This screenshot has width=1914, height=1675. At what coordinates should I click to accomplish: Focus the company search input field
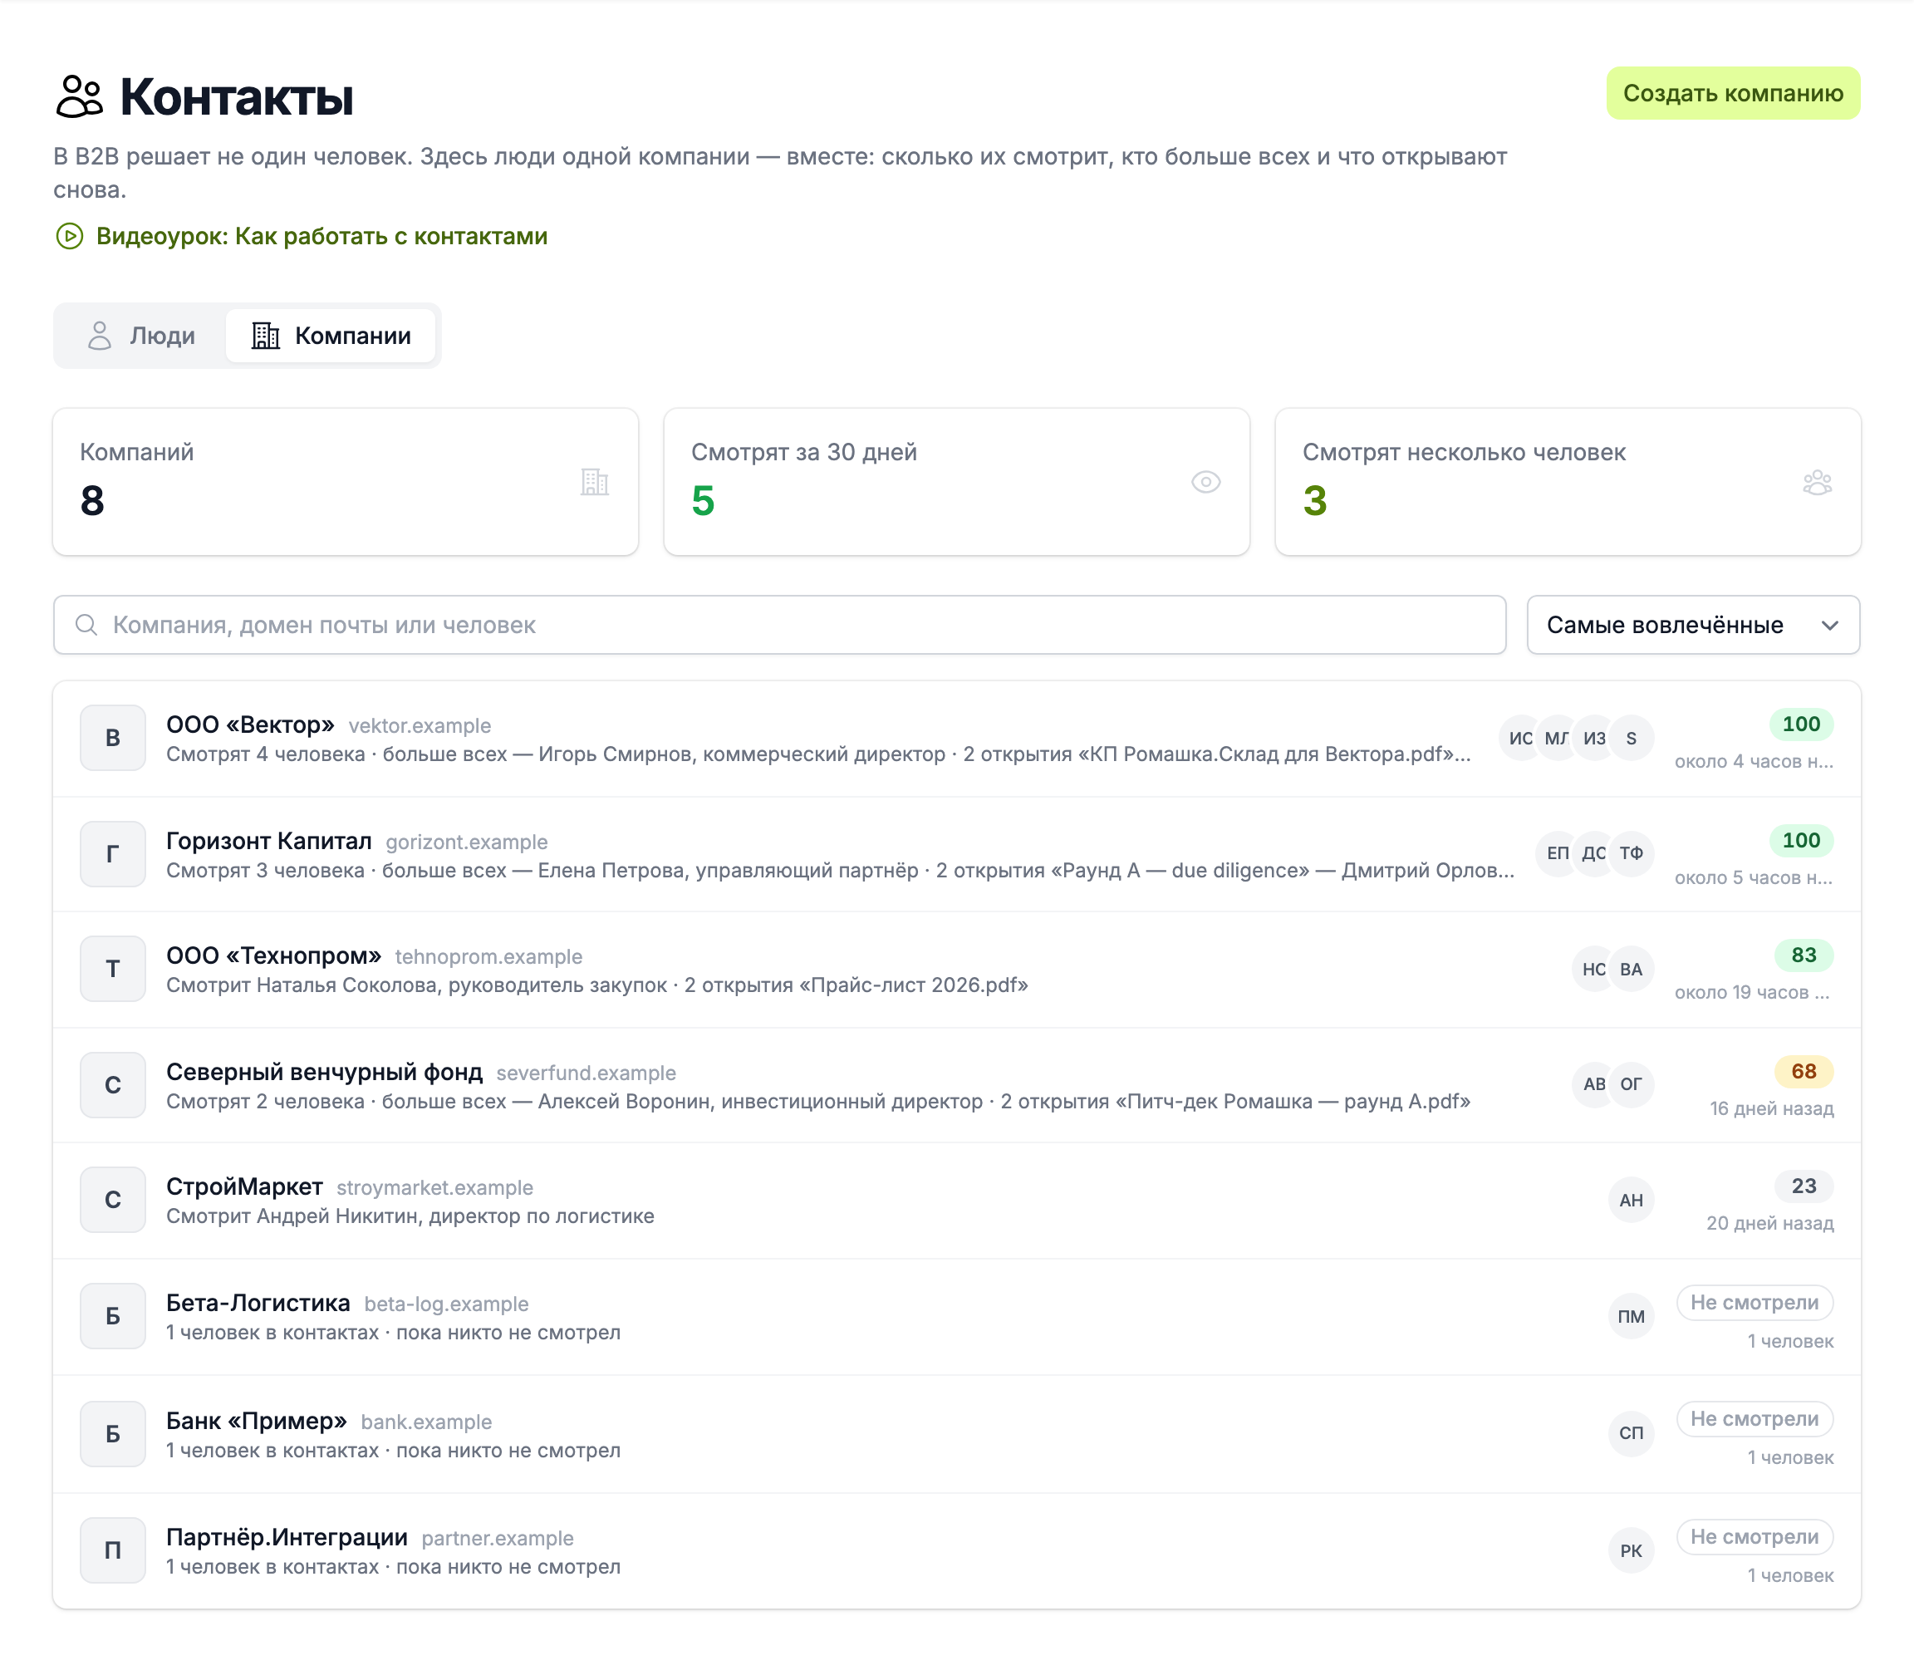(x=779, y=625)
